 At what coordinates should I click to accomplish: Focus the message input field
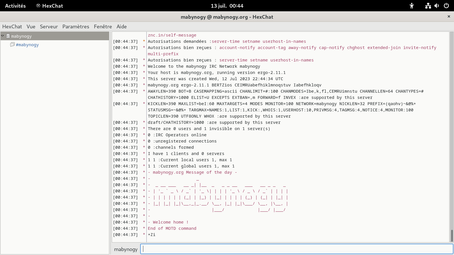297,249
